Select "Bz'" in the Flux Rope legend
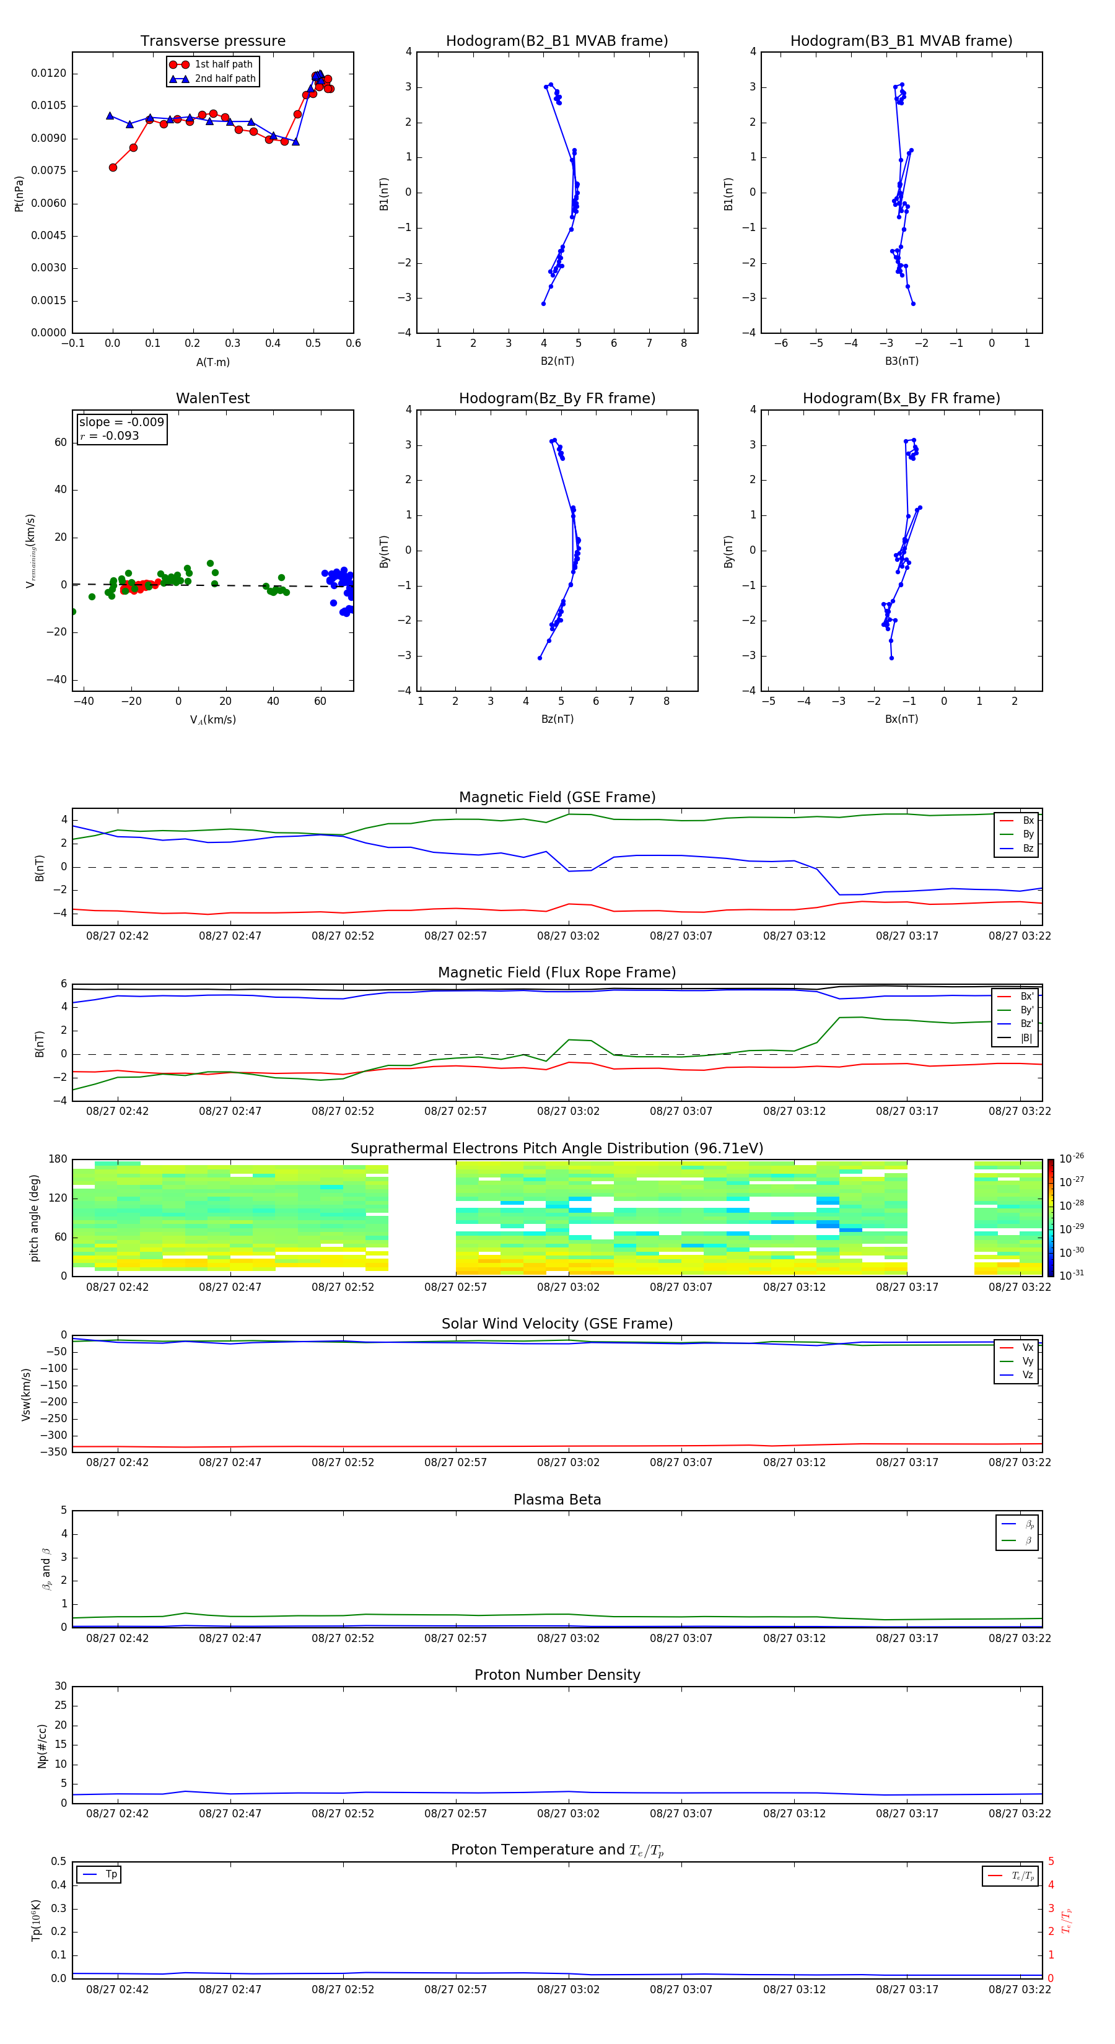 pos(1015,1024)
